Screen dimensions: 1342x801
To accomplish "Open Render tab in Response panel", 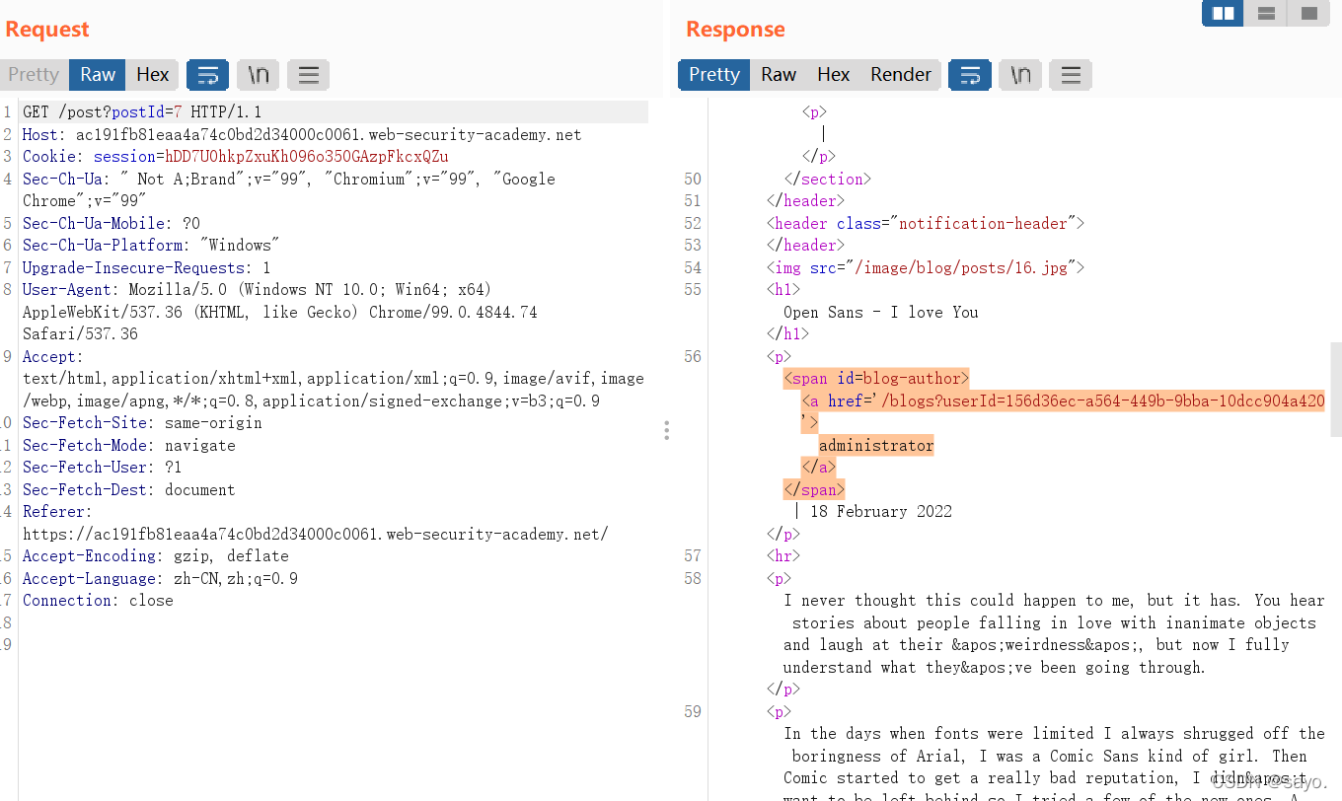I will [901, 75].
